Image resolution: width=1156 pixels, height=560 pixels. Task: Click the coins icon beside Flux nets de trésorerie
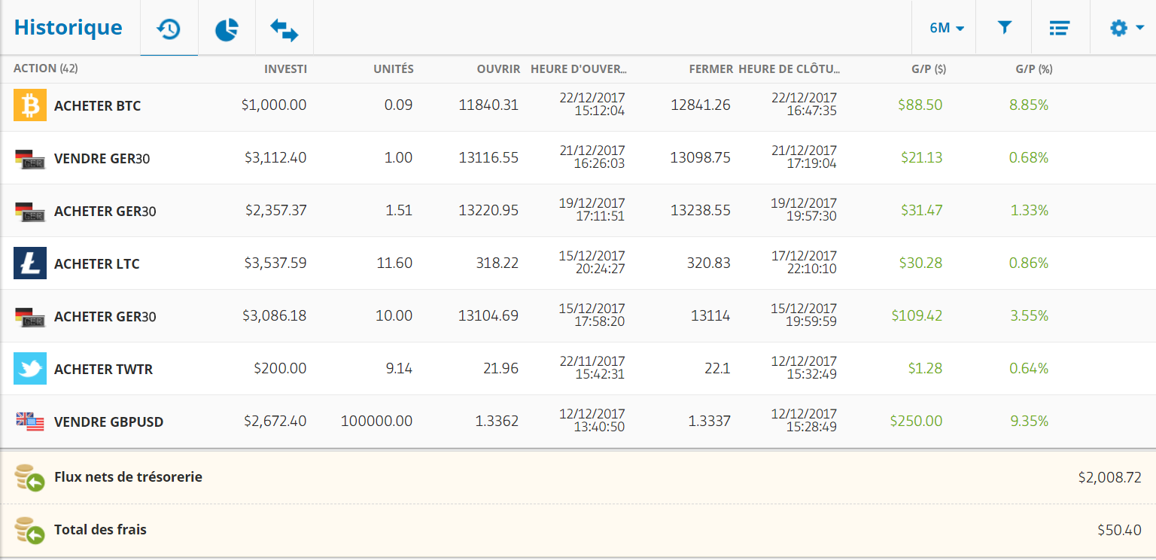[30, 477]
